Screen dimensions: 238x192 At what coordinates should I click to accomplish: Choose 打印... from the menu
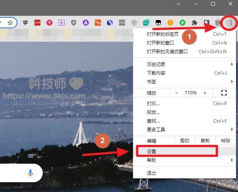184,104
